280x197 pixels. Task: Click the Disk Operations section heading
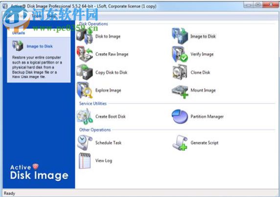click(x=93, y=24)
